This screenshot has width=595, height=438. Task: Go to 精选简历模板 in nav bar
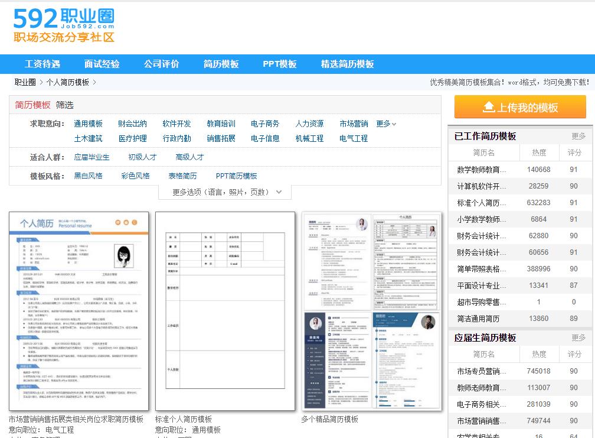(x=347, y=64)
